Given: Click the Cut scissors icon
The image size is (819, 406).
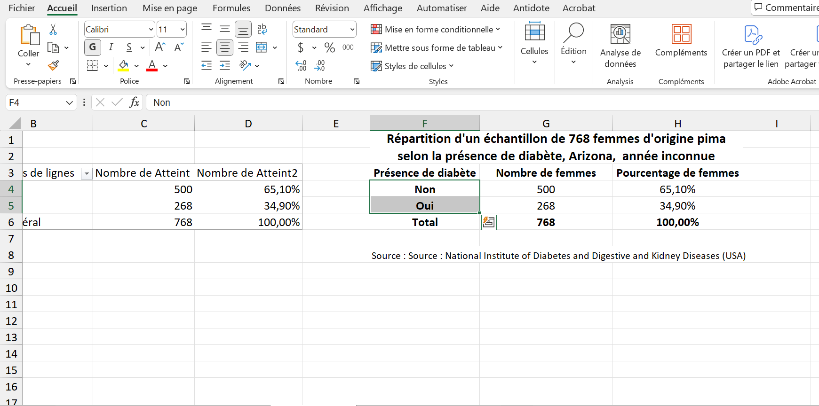Looking at the screenshot, I should [x=53, y=30].
